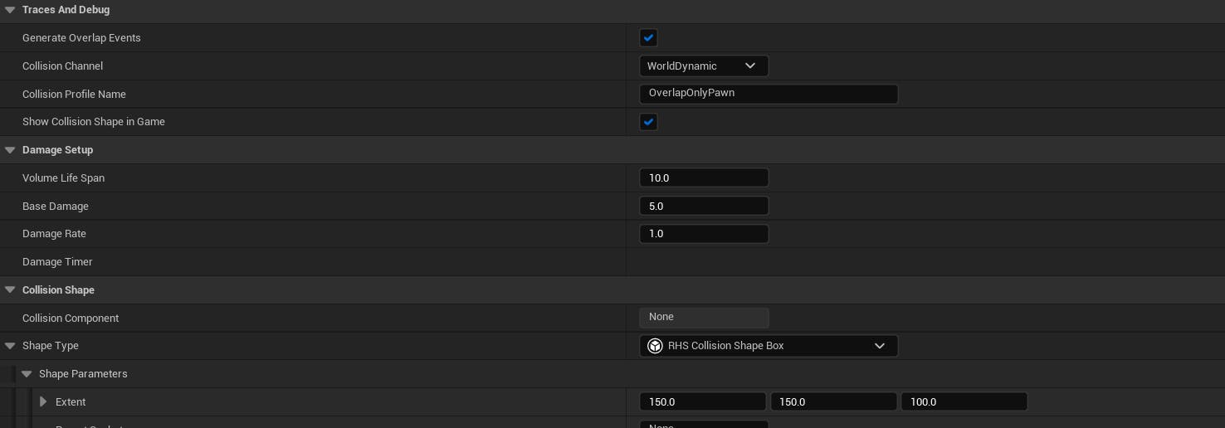Collapse the Shape Parameters group
Viewport: 1225px width, 428px height.
click(27, 374)
